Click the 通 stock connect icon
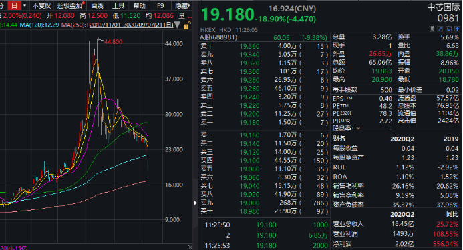This screenshot has width=463, height=250. (x=432, y=29)
